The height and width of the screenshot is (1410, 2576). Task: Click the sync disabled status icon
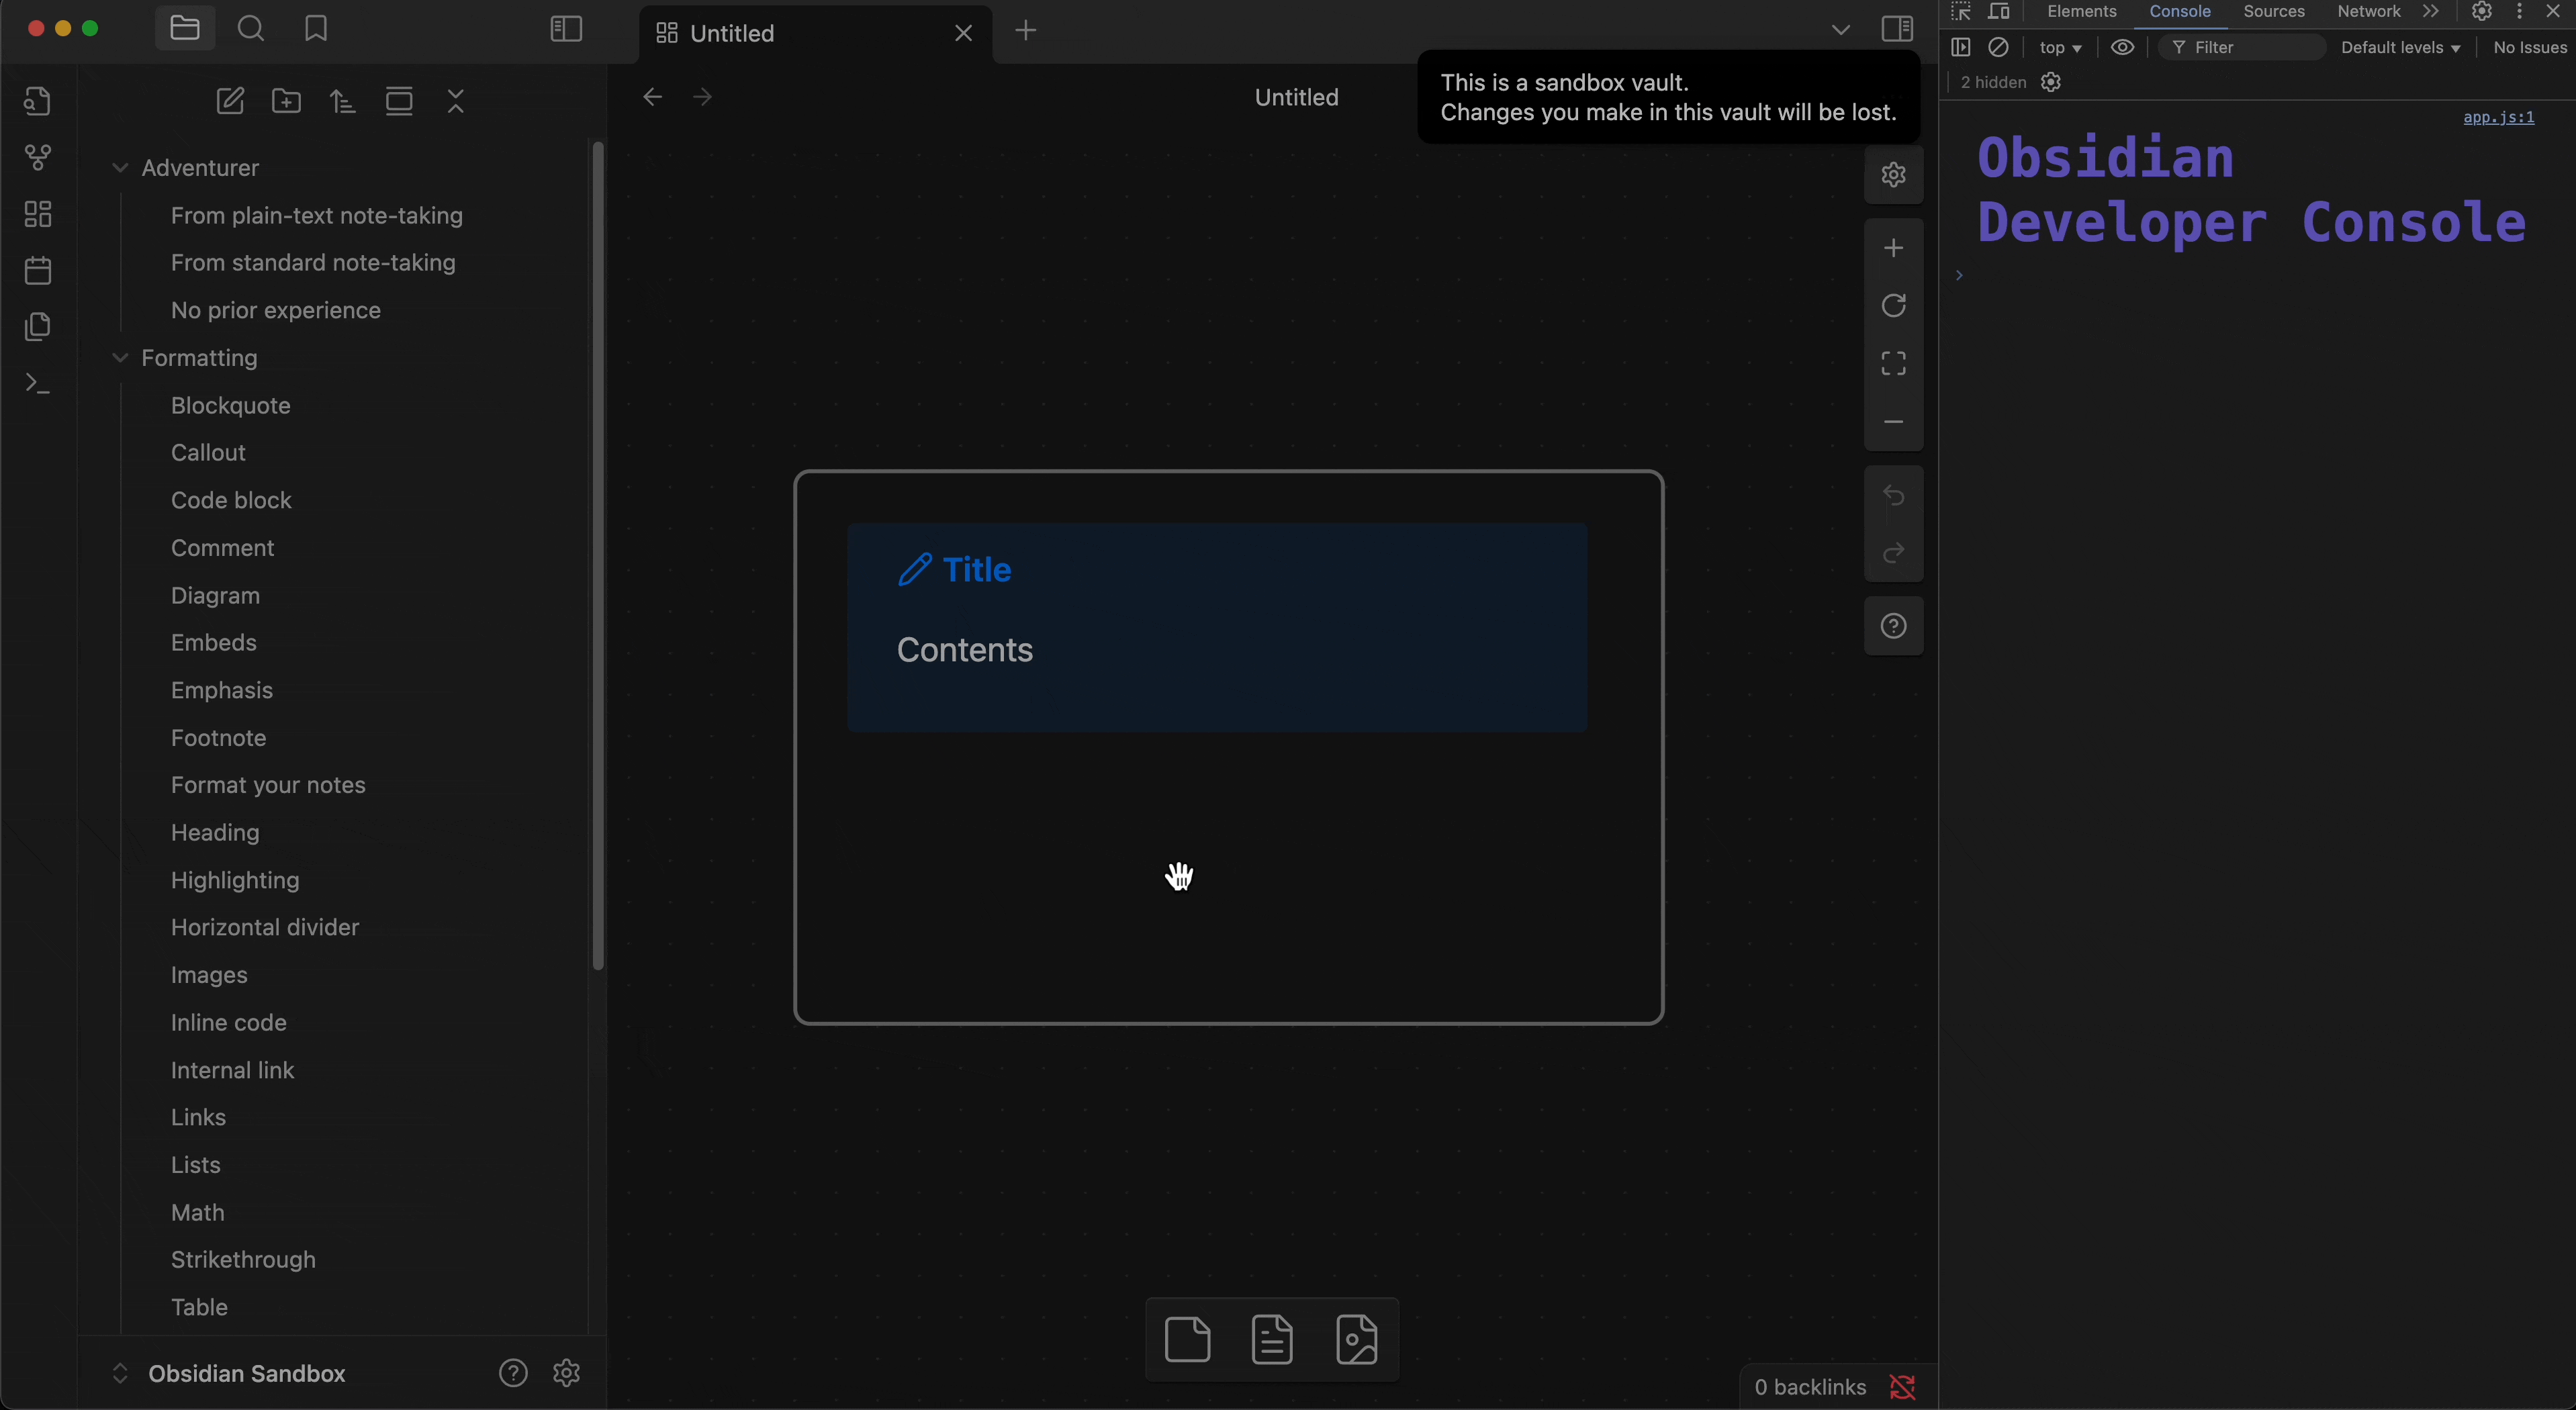coord(1903,1388)
